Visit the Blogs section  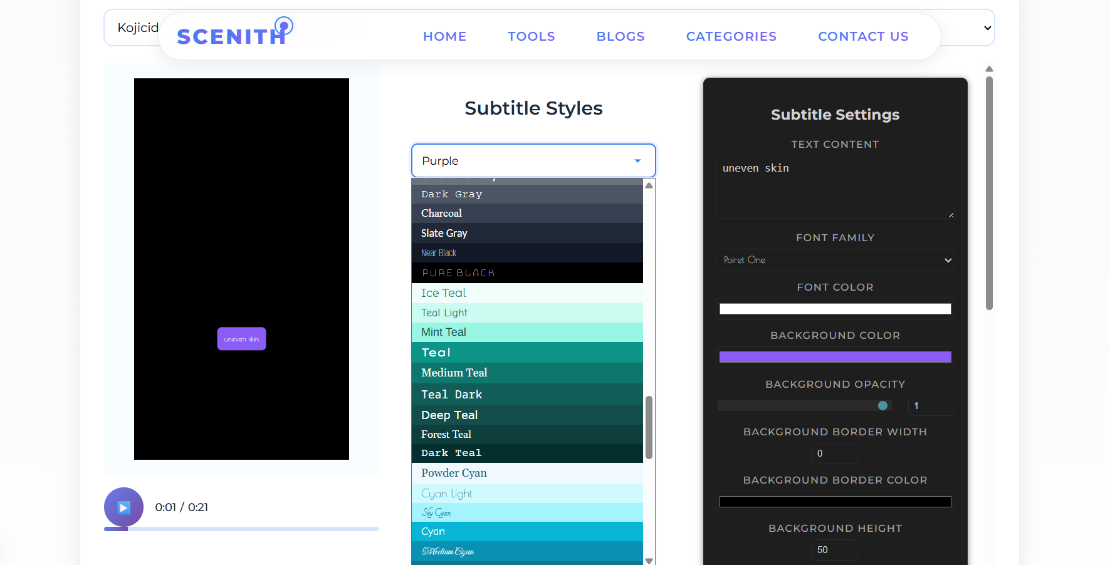click(620, 36)
